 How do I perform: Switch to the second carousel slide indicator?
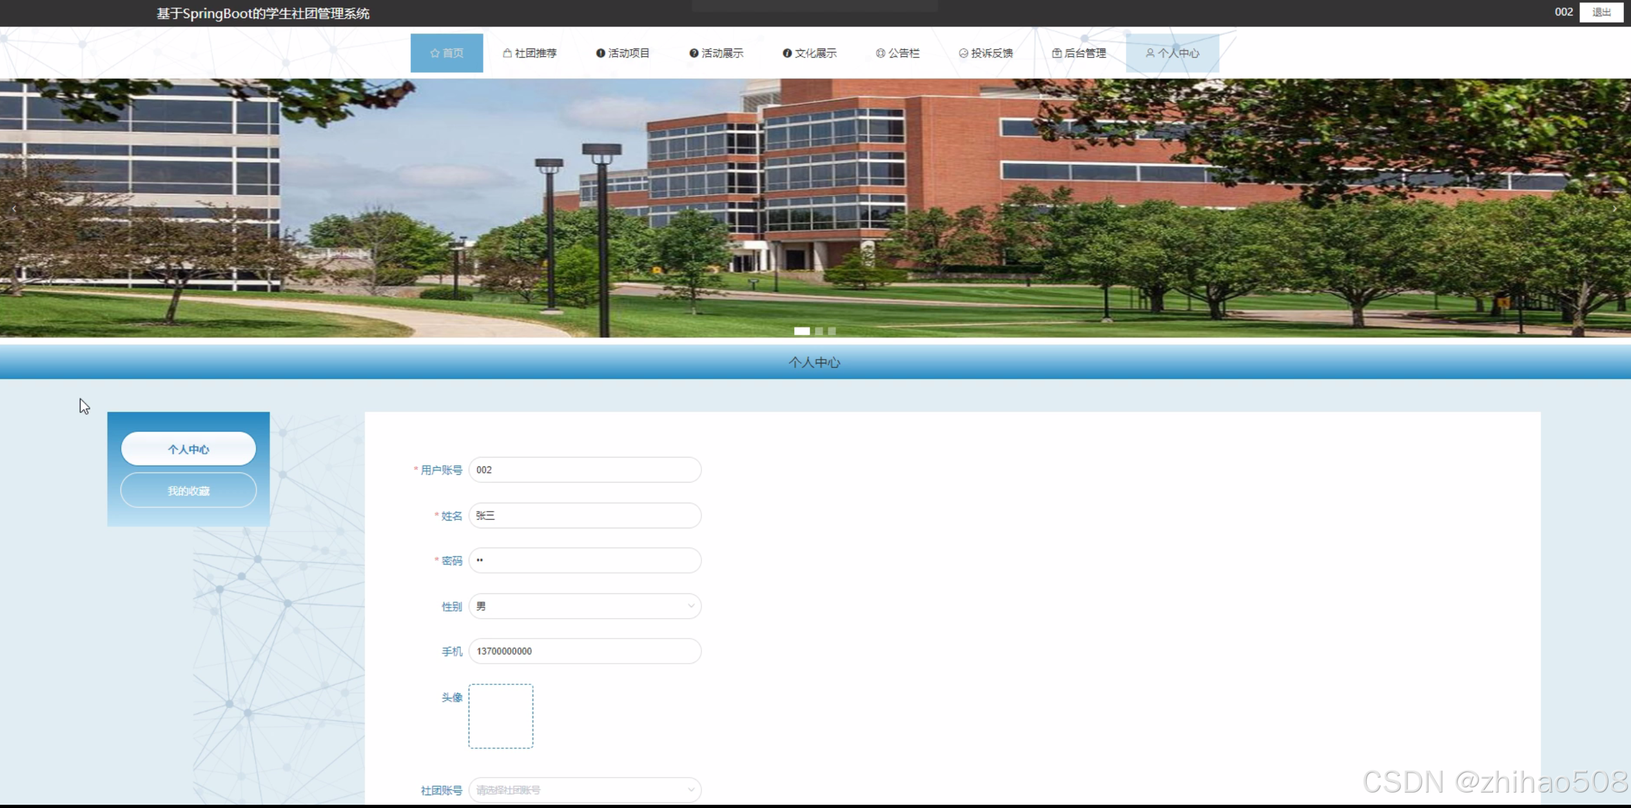819,331
